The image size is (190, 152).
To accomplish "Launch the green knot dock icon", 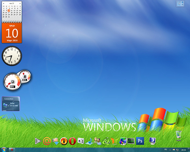I will [106, 141].
